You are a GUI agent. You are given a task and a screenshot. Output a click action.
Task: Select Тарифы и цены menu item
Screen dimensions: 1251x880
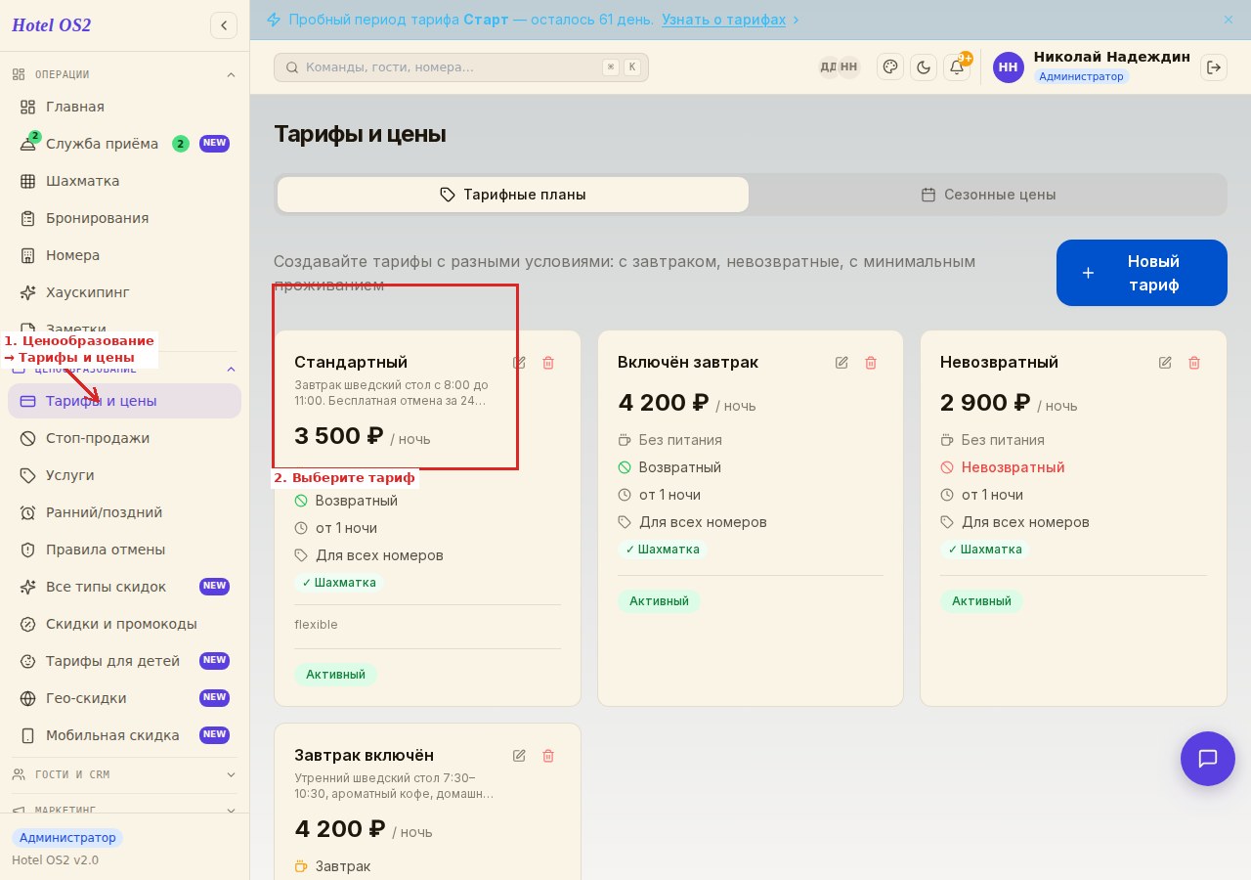[x=124, y=401]
